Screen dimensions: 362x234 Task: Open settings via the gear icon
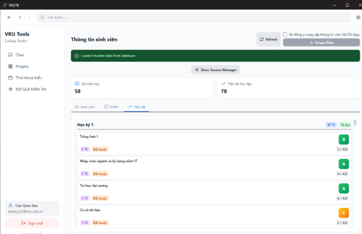(x=358, y=17)
